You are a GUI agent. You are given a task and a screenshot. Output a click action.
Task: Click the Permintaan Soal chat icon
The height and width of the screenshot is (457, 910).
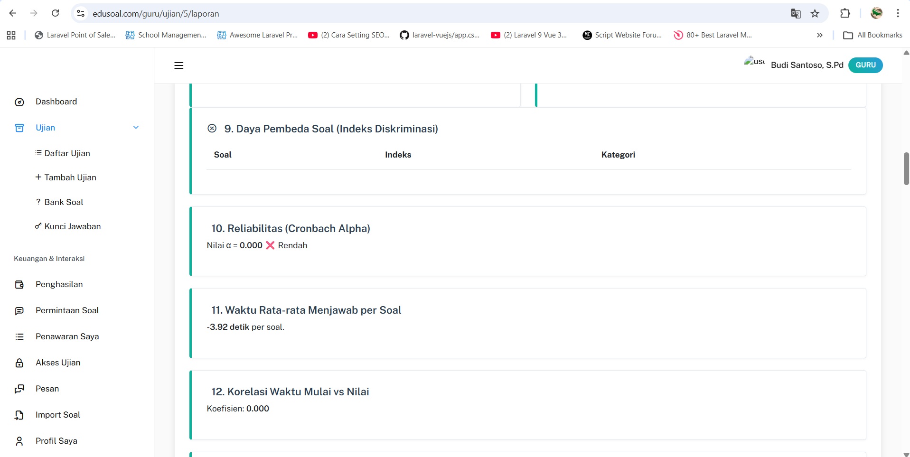pos(19,311)
